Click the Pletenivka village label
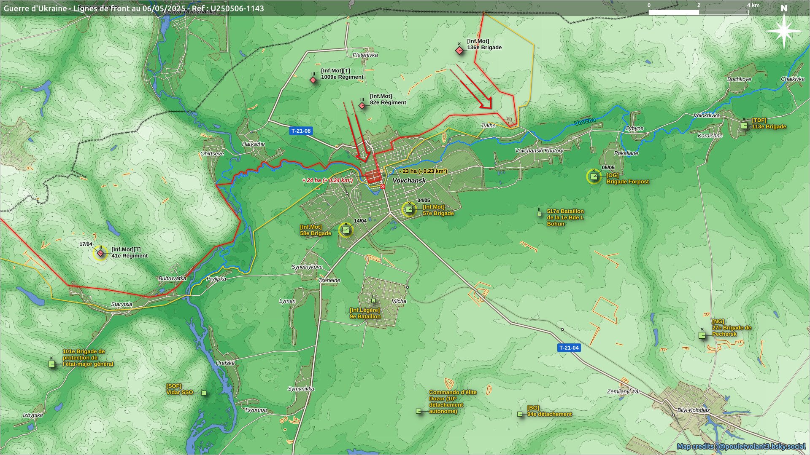Image resolution: width=810 pixels, height=455 pixels. click(x=365, y=55)
